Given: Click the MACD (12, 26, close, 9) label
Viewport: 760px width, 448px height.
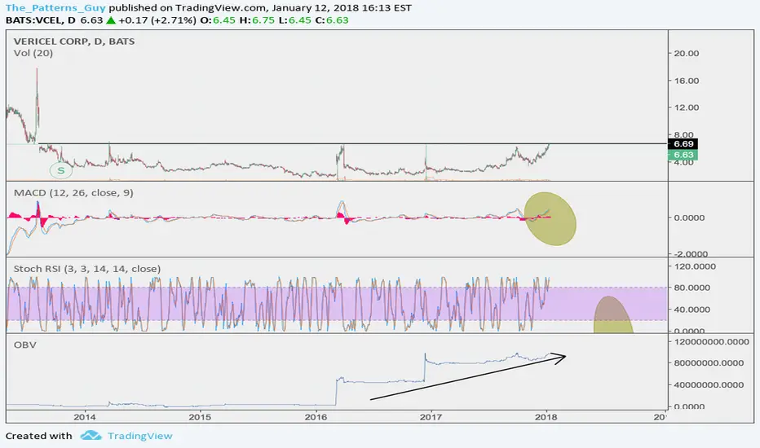Looking at the screenshot, I should (73, 193).
